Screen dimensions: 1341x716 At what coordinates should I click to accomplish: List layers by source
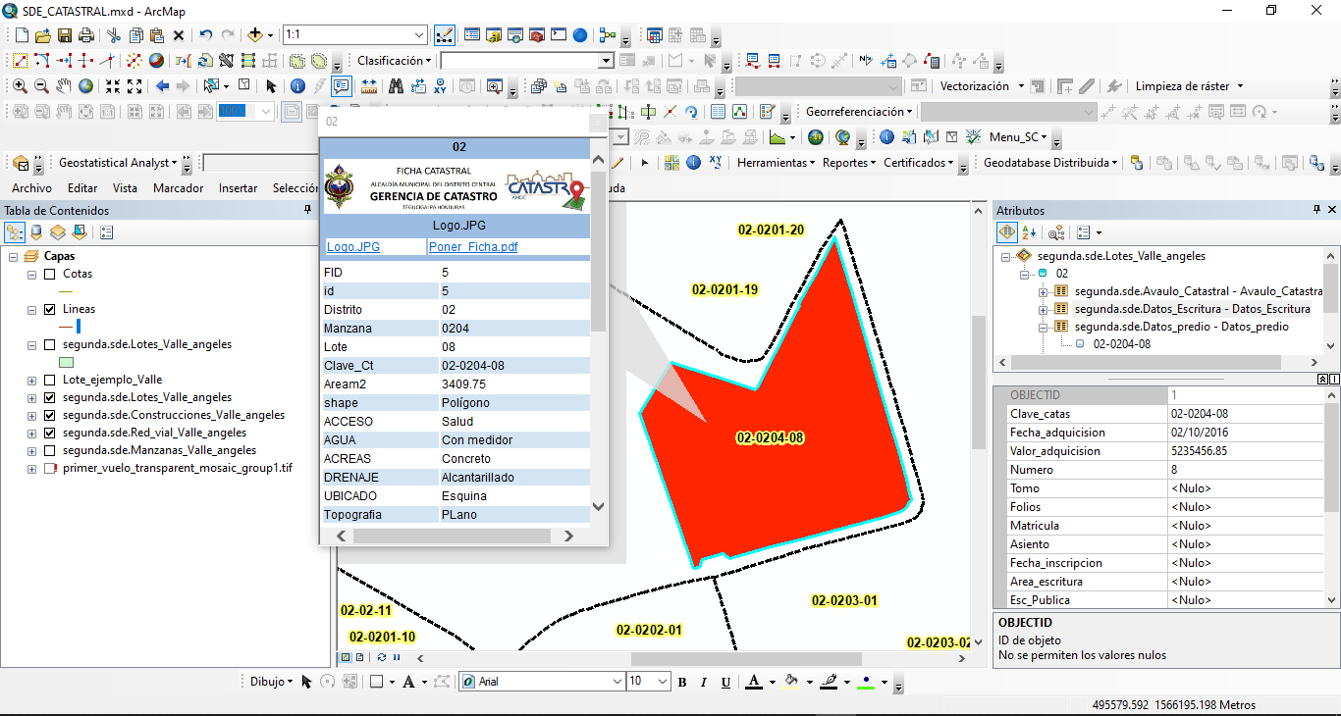coord(36,232)
